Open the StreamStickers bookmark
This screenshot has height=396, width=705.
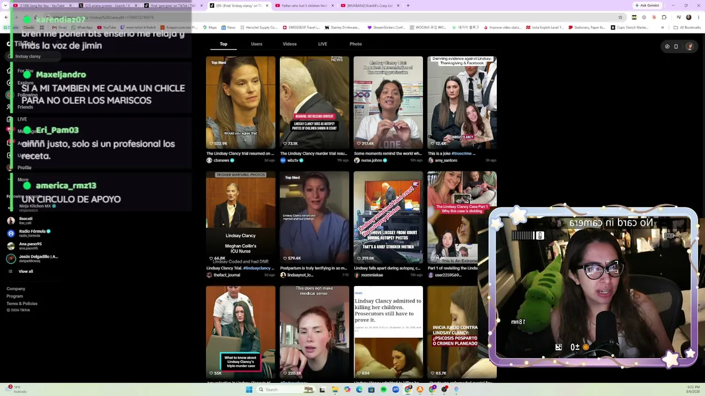pyautogui.click(x=386, y=28)
